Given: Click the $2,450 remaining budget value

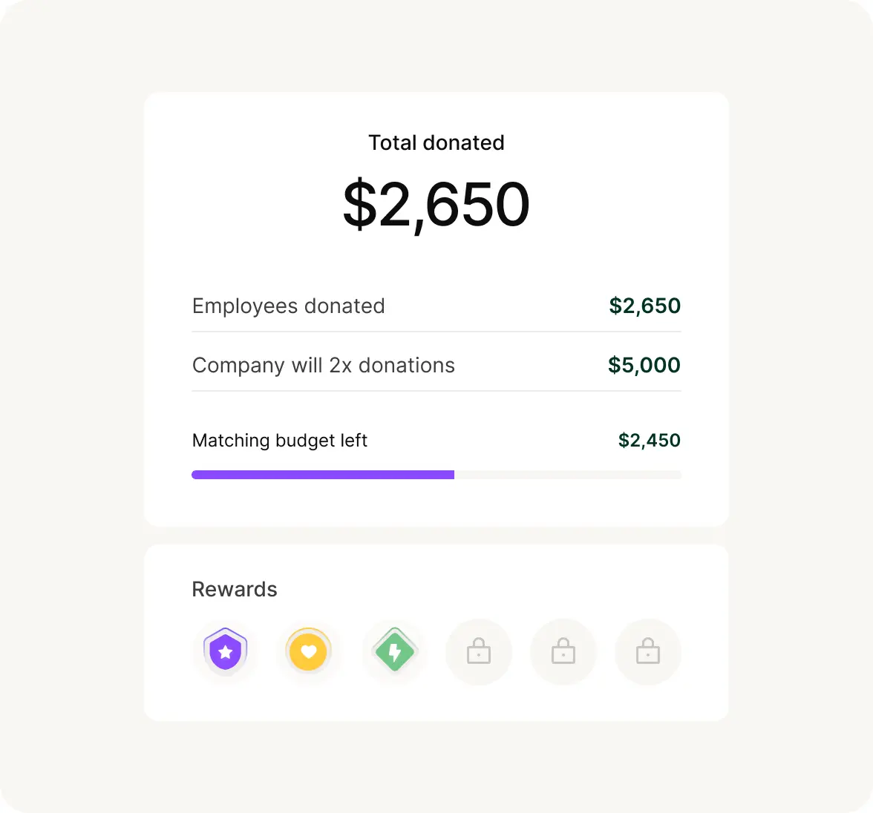Looking at the screenshot, I should 649,441.
